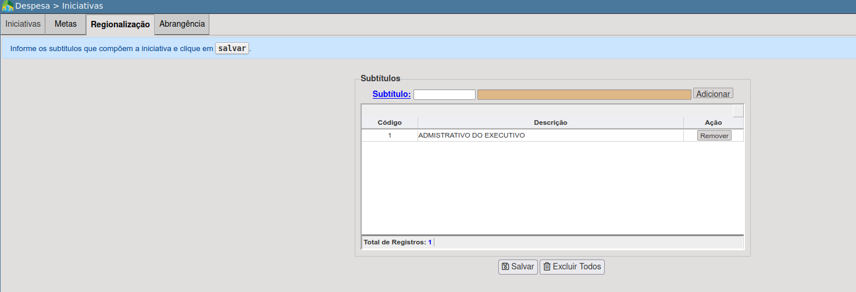Viewport: 856px width, 292px height.
Task: Go to the Abrangência tab
Action: tap(182, 24)
